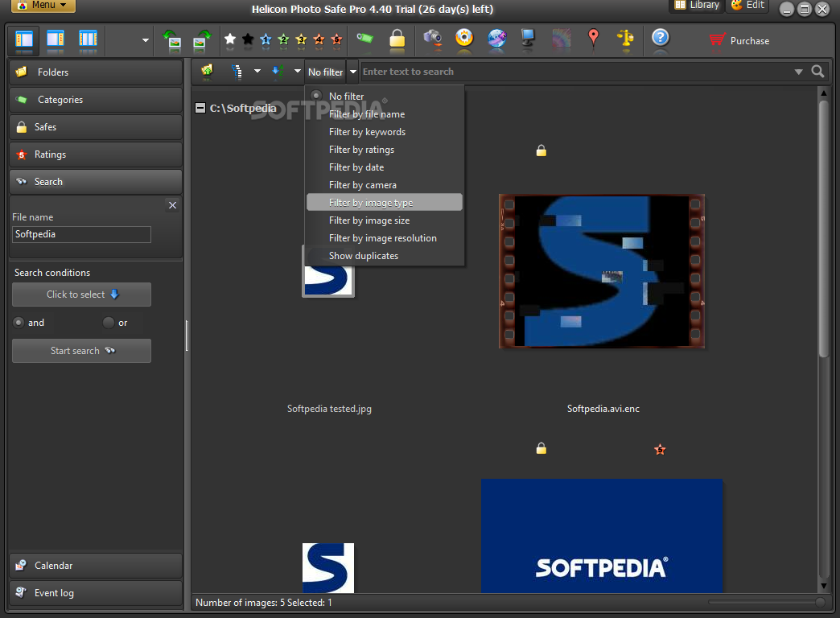Click the globe web publish icon
840x618 pixels.
[x=496, y=39]
